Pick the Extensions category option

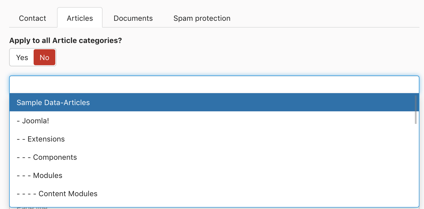click(x=41, y=139)
